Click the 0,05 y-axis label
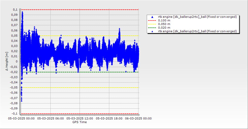Image resolution: width=248 pixels, height=129 pixels. (14, 36)
